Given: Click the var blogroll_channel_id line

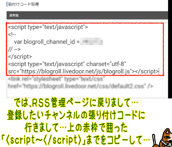Looking at the screenshot, I should point(58,42).
